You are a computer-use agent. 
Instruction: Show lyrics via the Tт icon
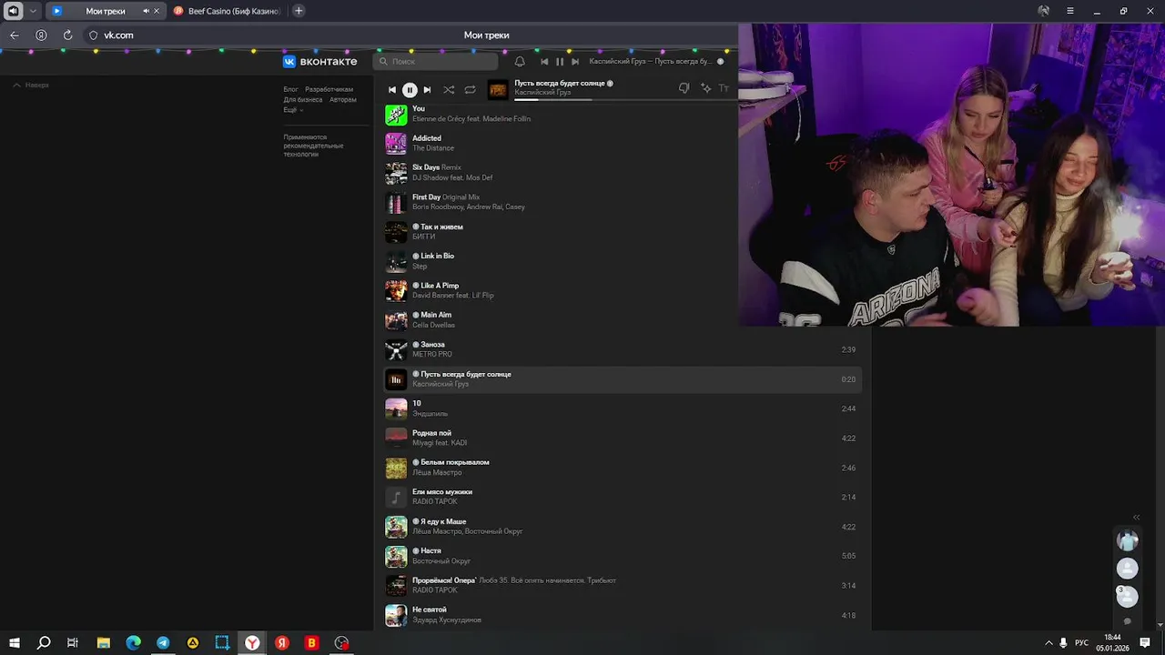coord(724,88)
